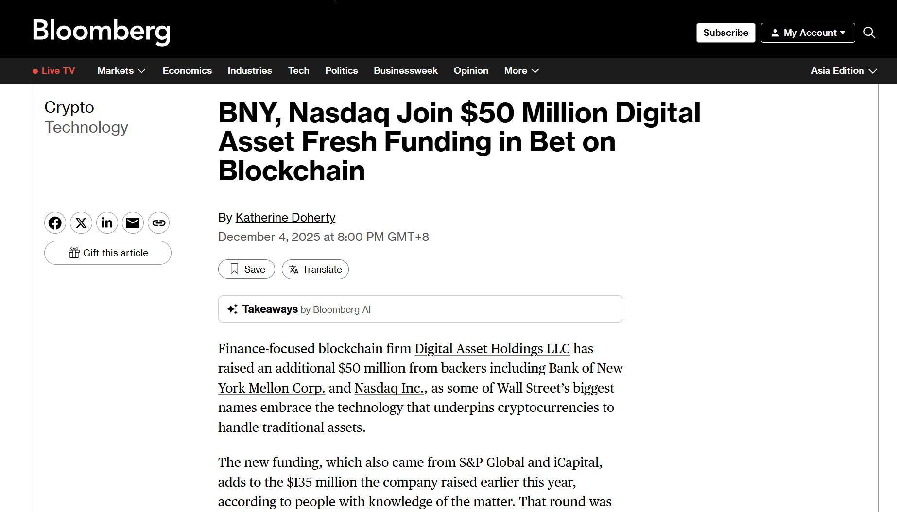
Task: Share article on LinkedIn
Action: click(x=107, y=223)
